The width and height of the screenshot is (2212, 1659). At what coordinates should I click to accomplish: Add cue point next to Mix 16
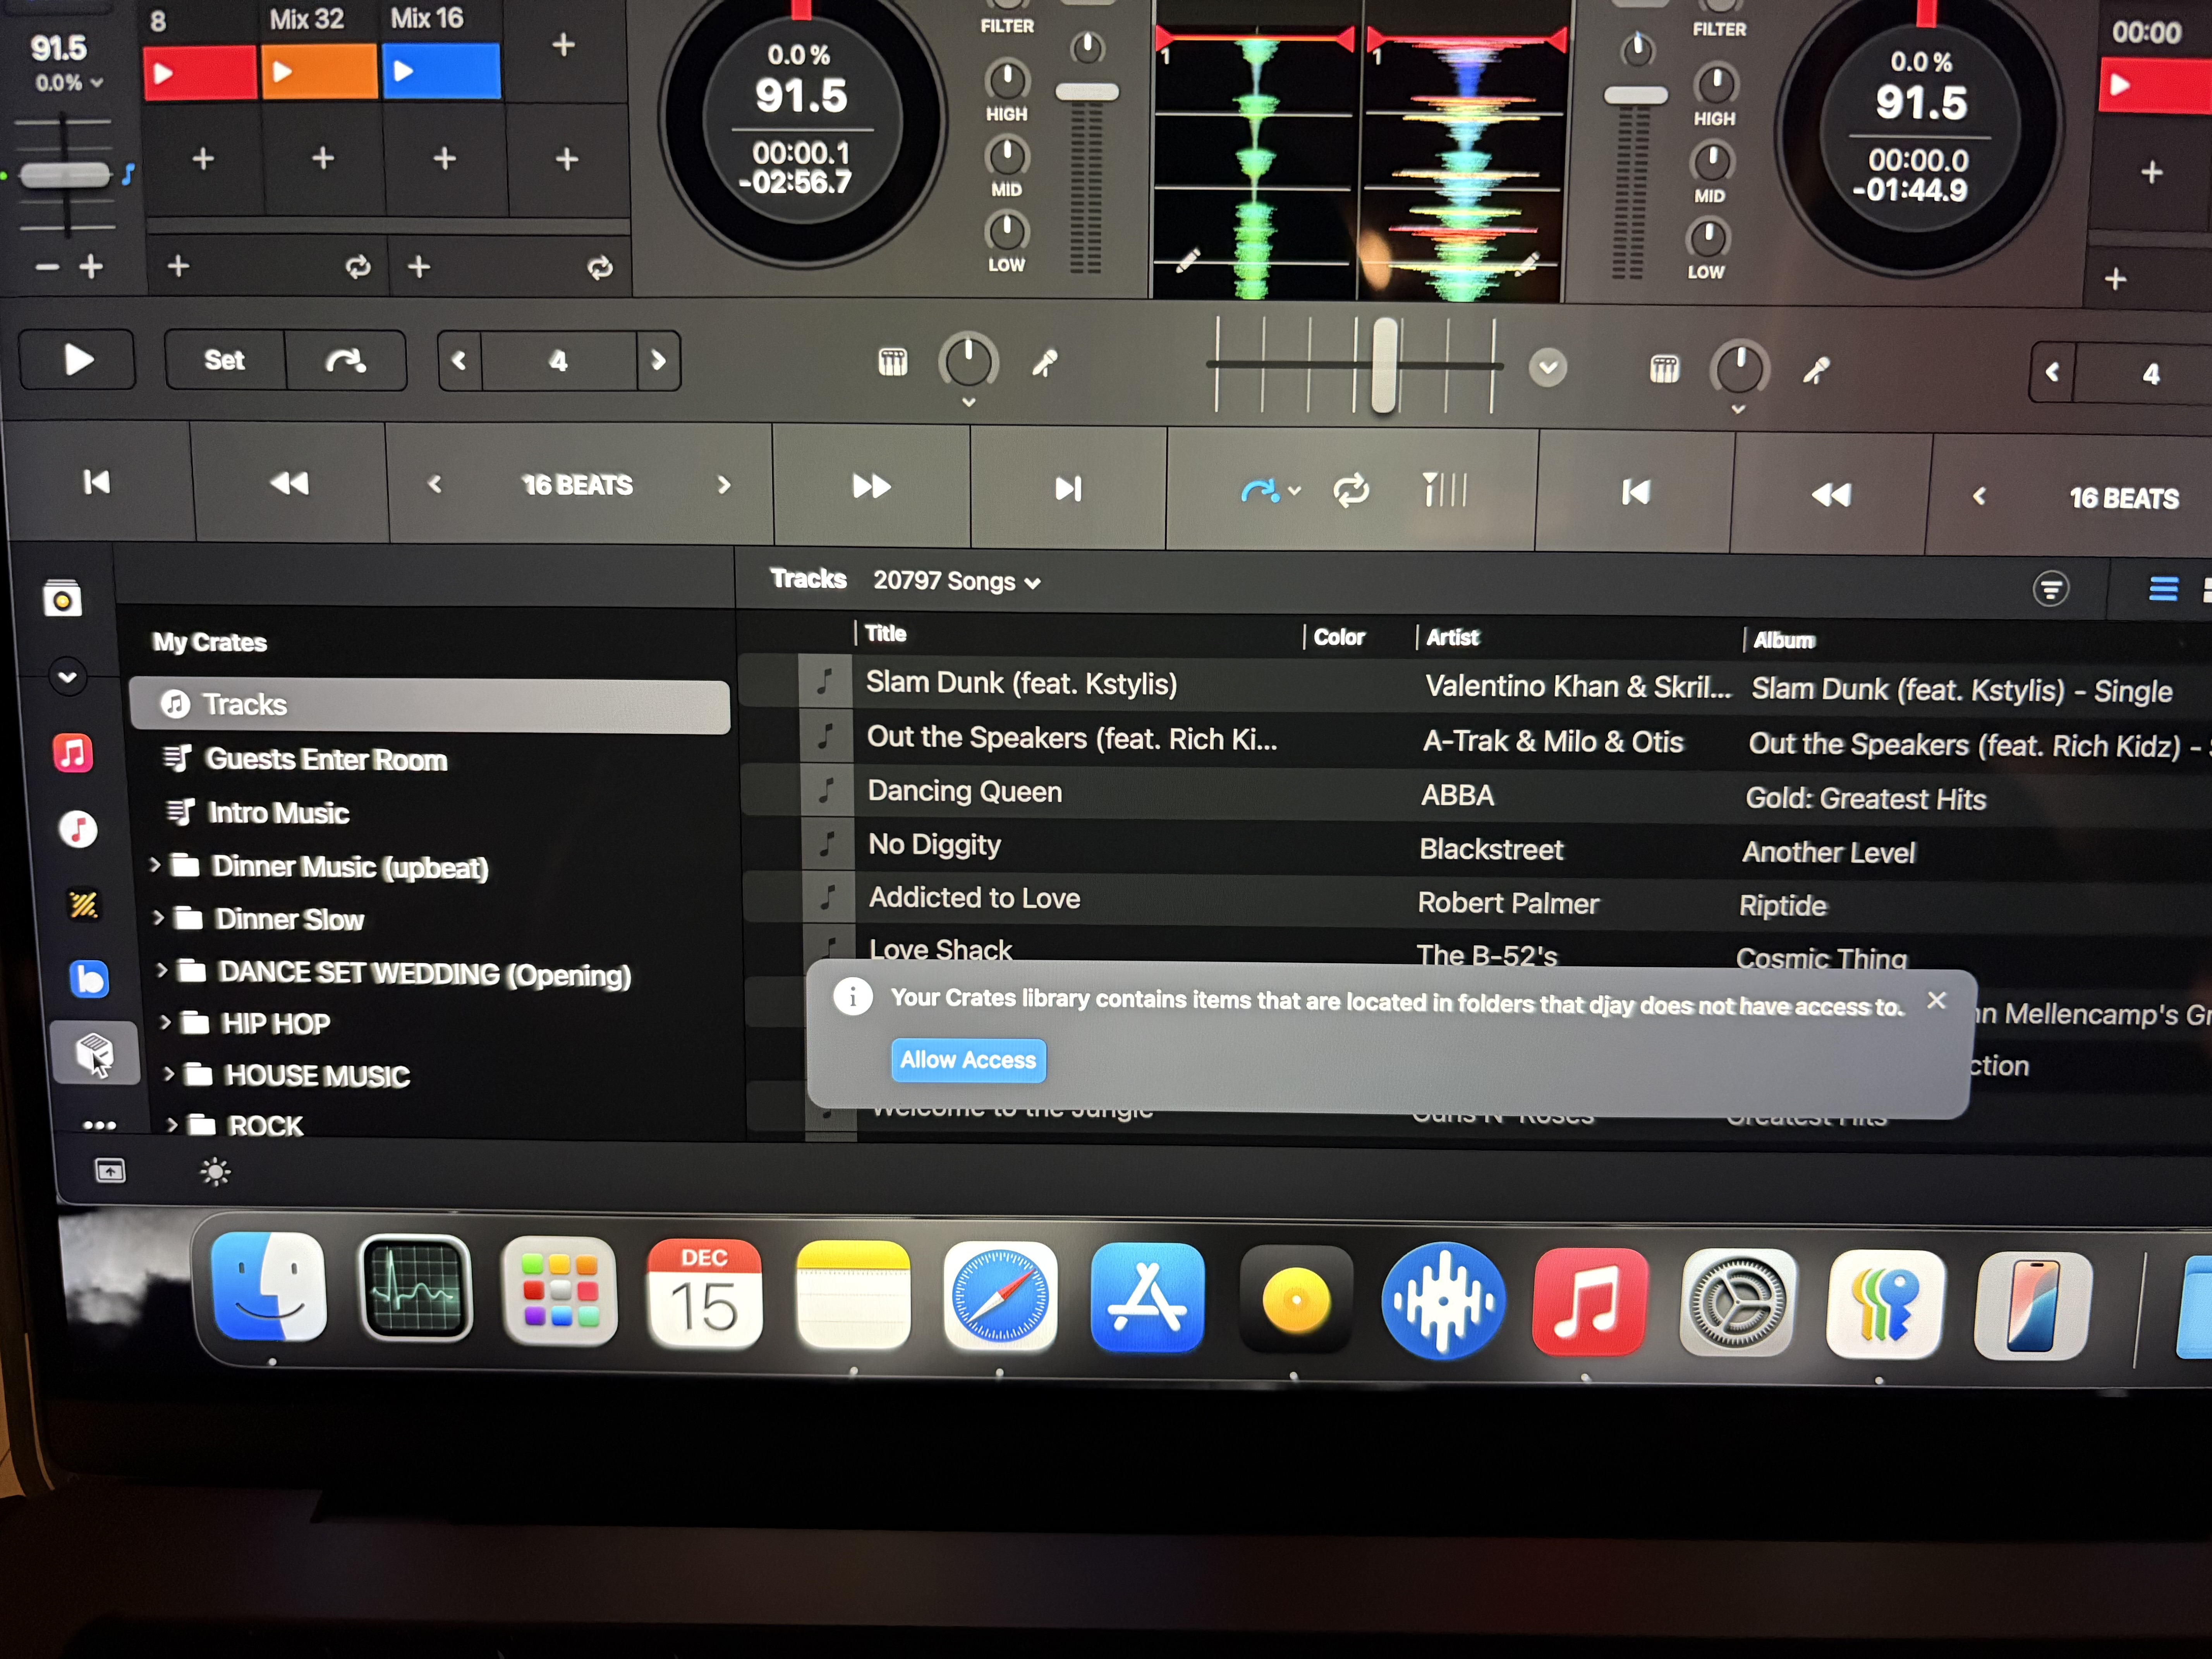pyautogui.click(x=564, y=45)
